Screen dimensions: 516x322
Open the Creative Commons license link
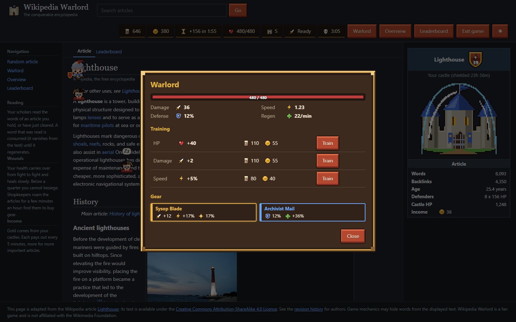(226, 309)
